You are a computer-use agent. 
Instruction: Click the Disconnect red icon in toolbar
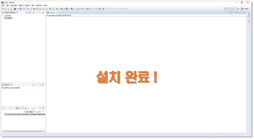point(37,9)
